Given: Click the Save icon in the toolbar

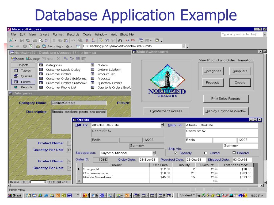Looking at the screenshot, I should tap(21, 40).
